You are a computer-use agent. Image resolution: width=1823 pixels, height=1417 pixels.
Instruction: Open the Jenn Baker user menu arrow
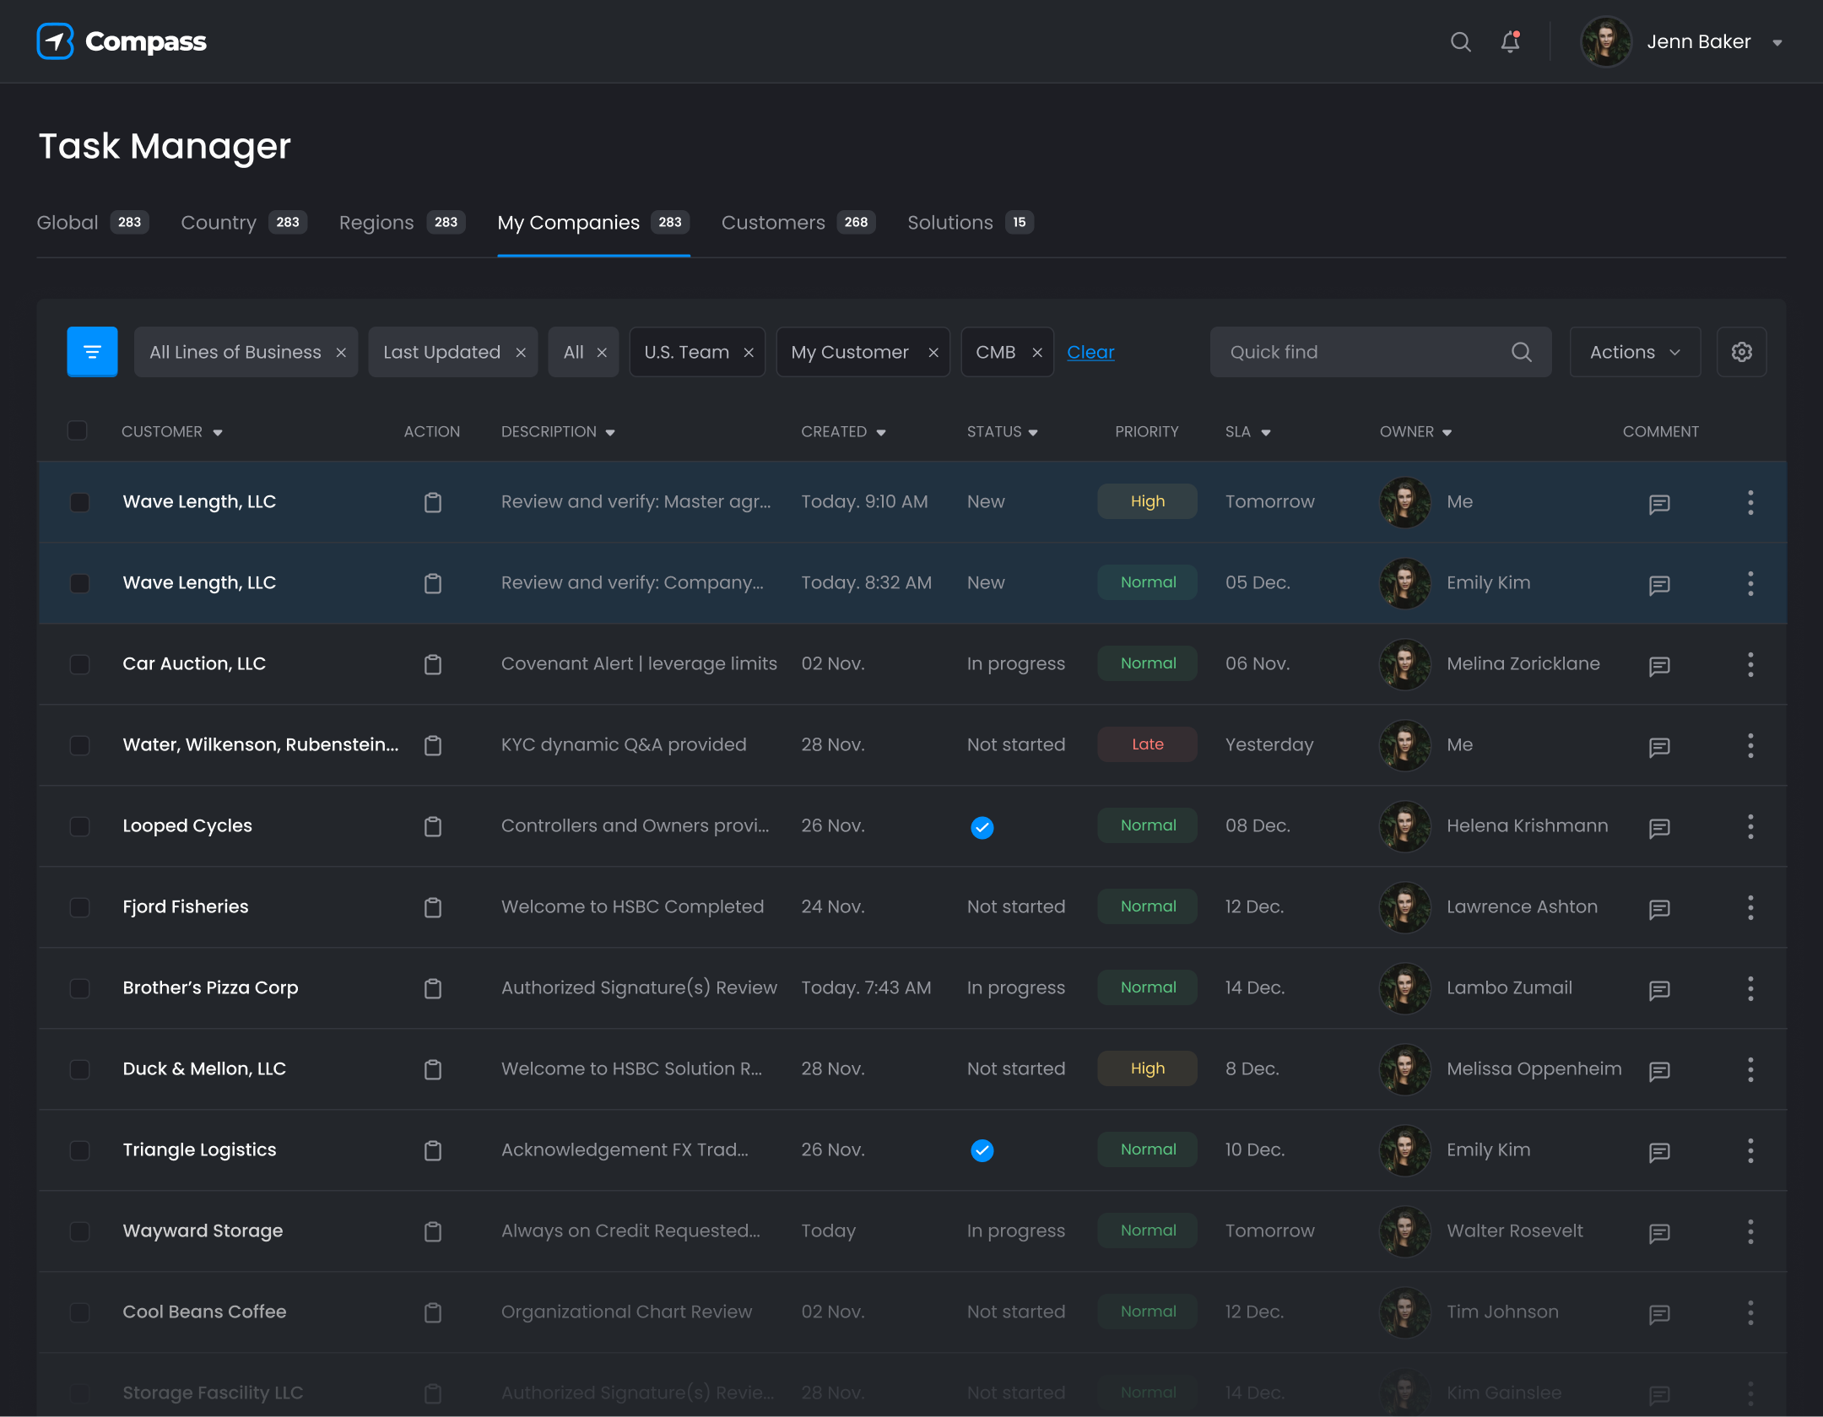click(1777, 43)
